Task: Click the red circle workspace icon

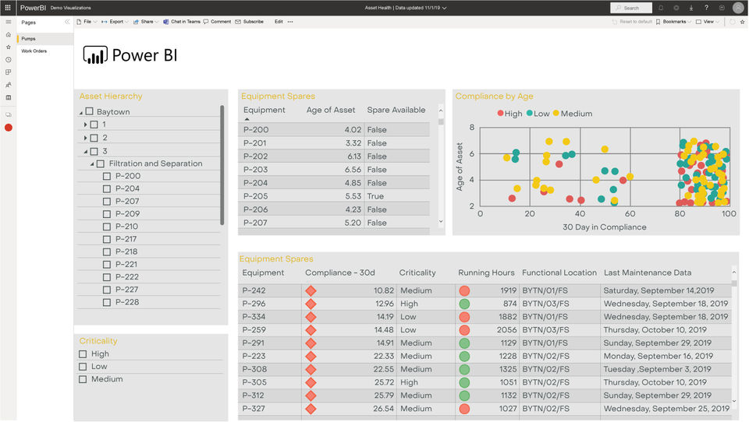Action: pyautogui.click(x=8, y=128)
